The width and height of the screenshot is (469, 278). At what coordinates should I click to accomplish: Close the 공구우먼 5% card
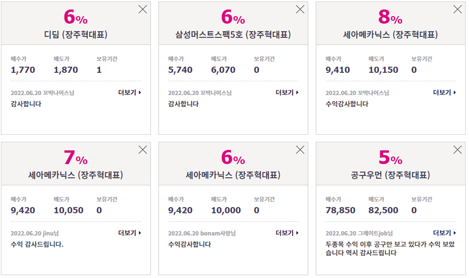[x=457, y=149]
